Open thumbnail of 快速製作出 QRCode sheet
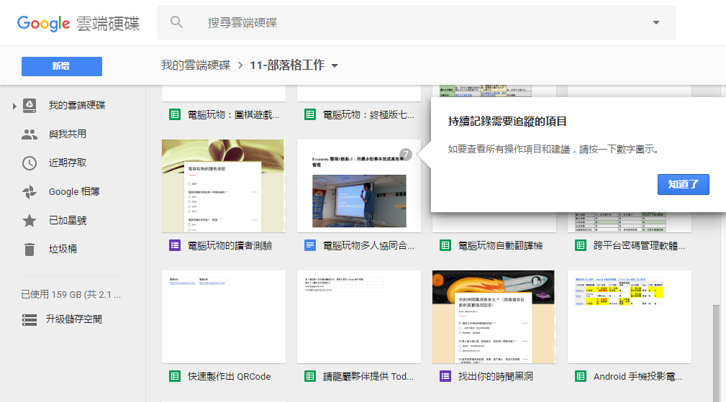Screen dimensions: 726x402 pos(224,317)
